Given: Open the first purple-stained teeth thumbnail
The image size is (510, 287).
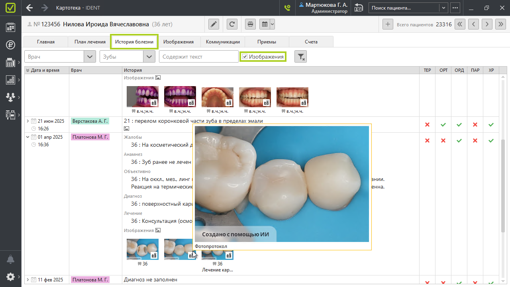Looking at the screenshot, I should pyautogui.click(x=142, y=97).
